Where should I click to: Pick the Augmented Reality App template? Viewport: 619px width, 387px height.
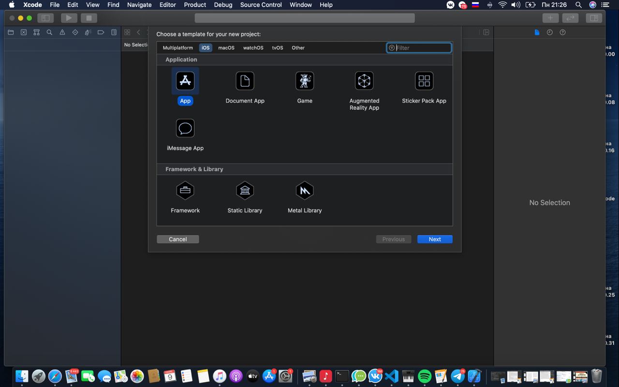coord(364,81)
